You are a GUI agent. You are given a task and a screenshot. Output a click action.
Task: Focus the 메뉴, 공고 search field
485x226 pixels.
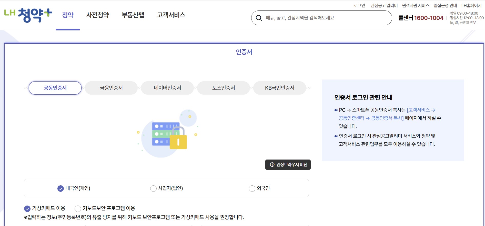[x=322, y=18]
